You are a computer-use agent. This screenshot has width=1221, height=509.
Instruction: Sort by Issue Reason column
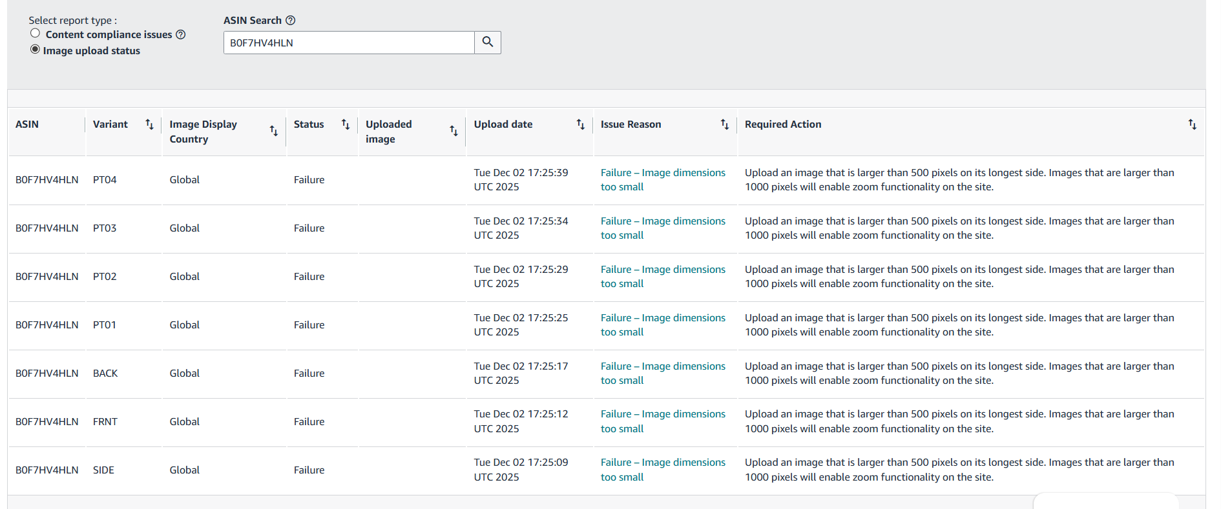[725, 124]
